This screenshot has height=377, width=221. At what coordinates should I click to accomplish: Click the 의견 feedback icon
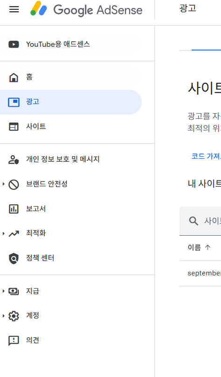coord(14,341)
